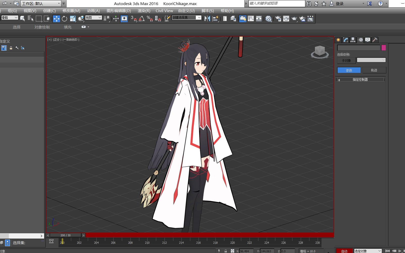
Task: Open Schematic View
Action: click(259, 18)
